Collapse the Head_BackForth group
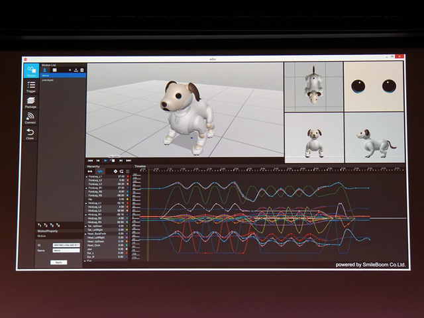This screenshot has height=318, width=424. (85, 234)
